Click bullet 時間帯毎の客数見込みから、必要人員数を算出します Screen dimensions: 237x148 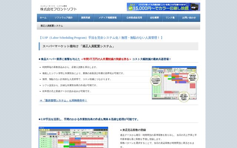(70, 67)
